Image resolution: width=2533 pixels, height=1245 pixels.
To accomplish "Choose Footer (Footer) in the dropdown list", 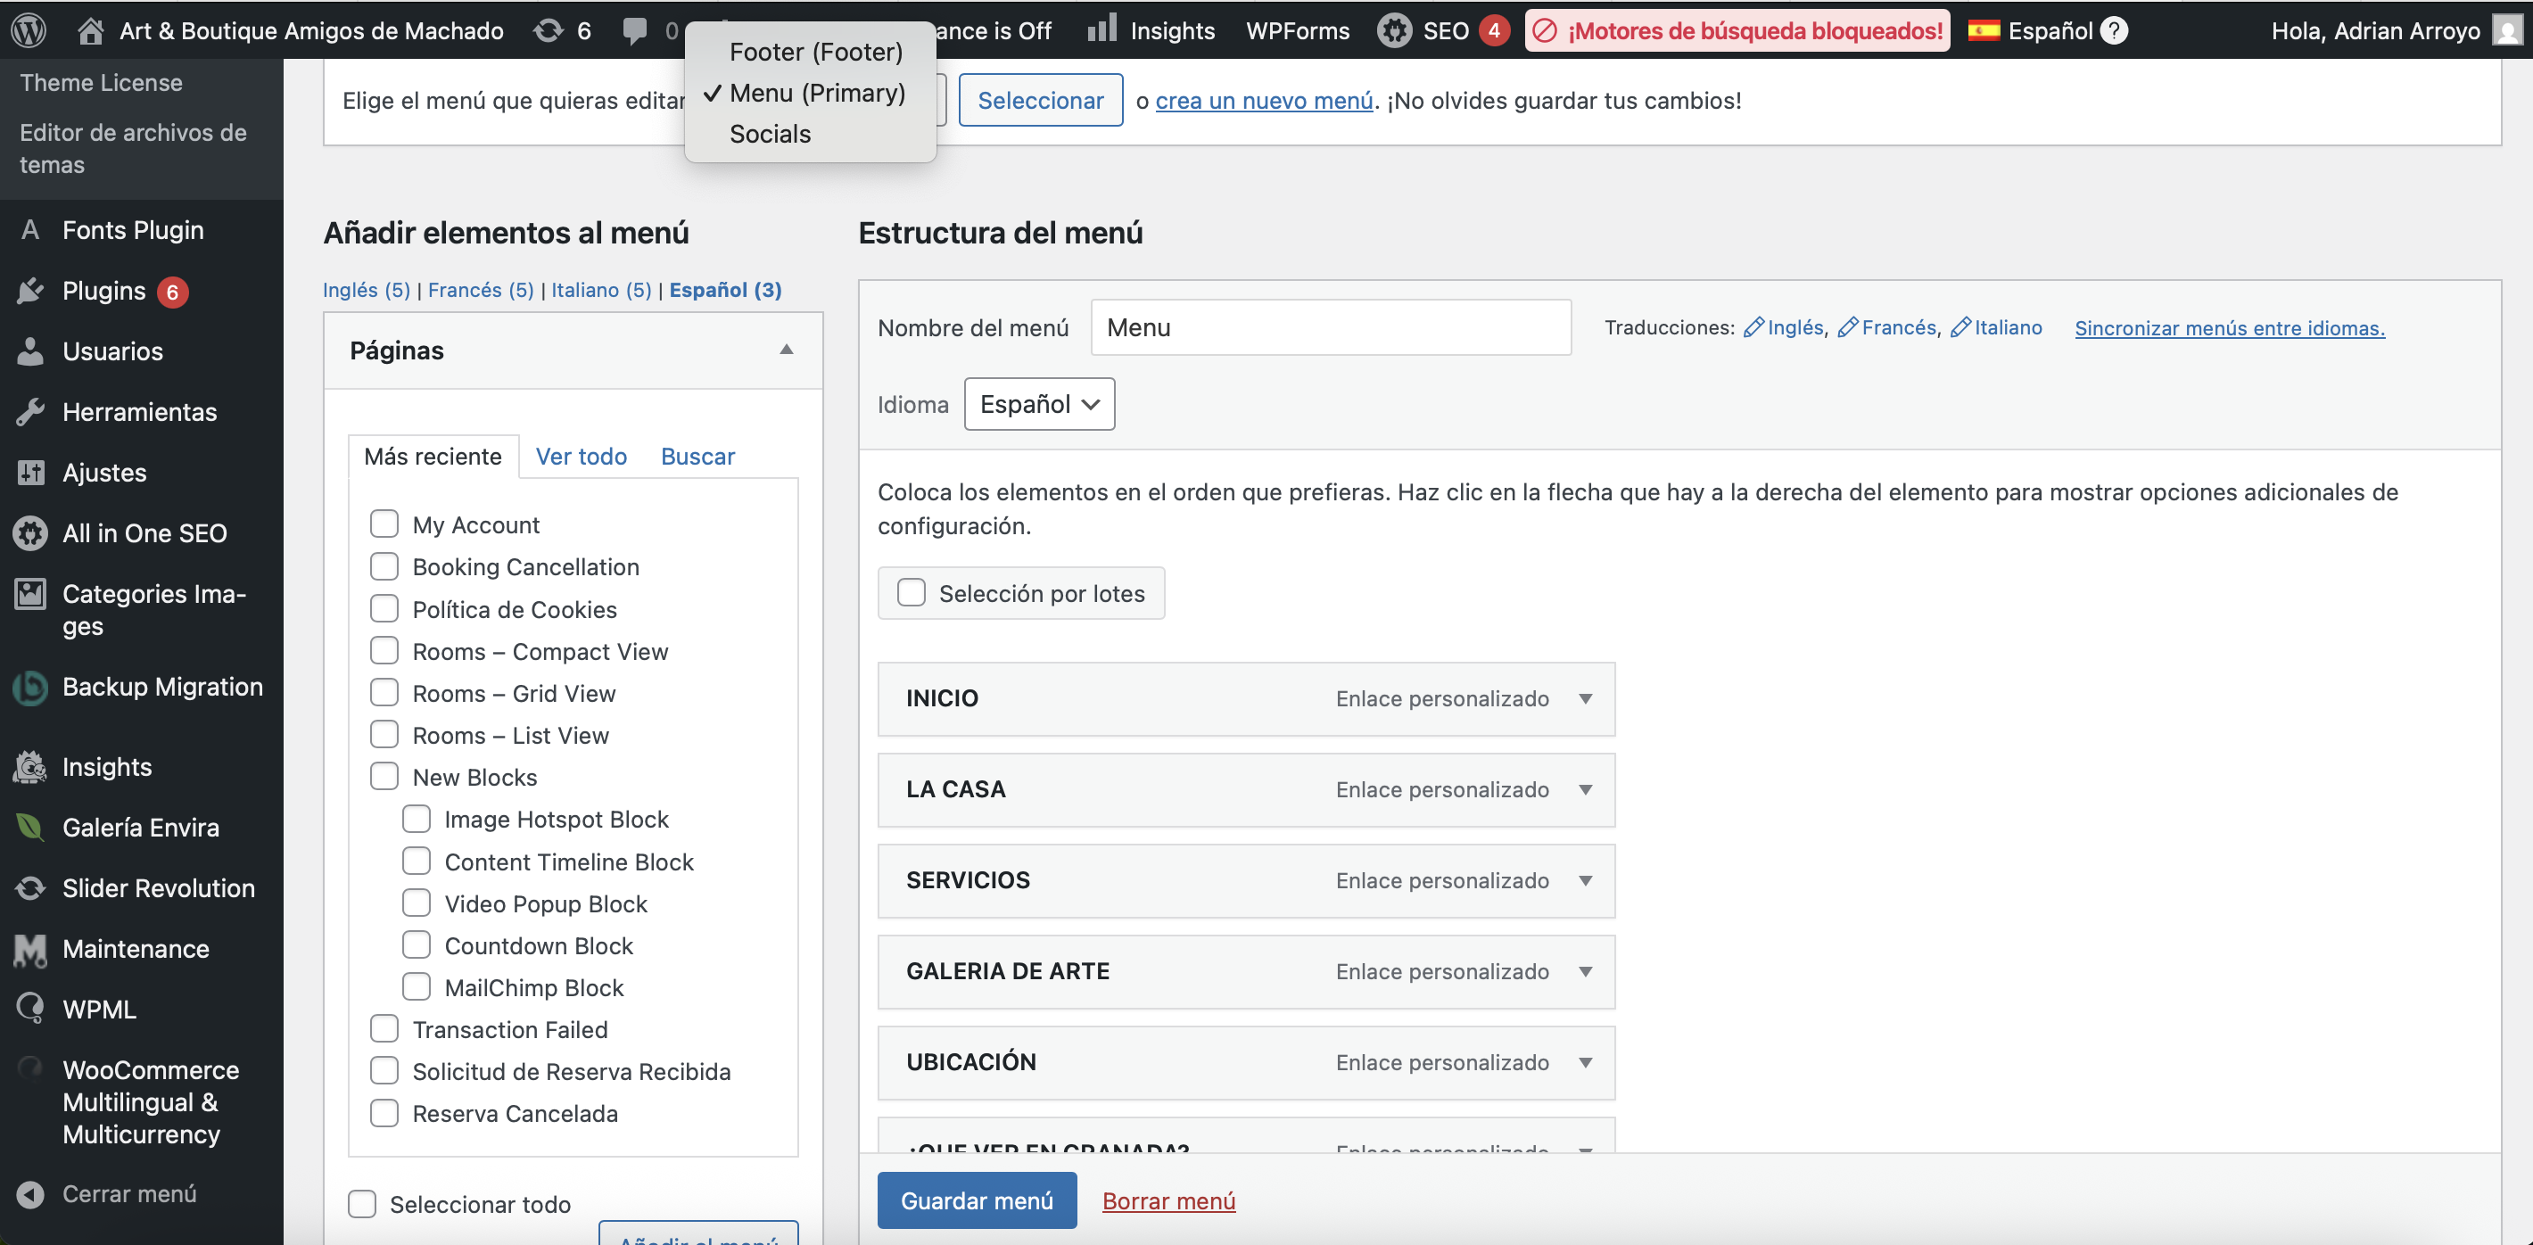I will point(815,51).
